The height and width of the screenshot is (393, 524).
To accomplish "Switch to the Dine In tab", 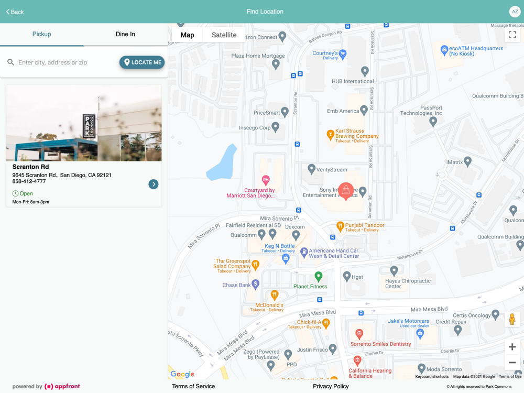I will coord(125,34).
